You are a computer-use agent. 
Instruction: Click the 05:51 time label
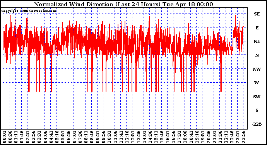(62, 137)
